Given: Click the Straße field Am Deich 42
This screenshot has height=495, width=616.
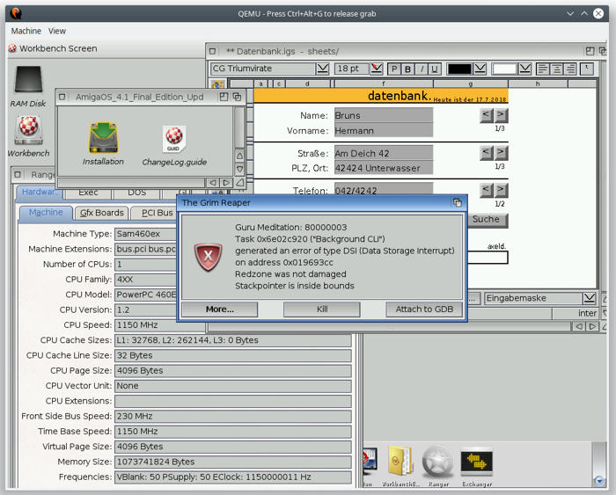Looking at the screenshot, I should (384, 153).
